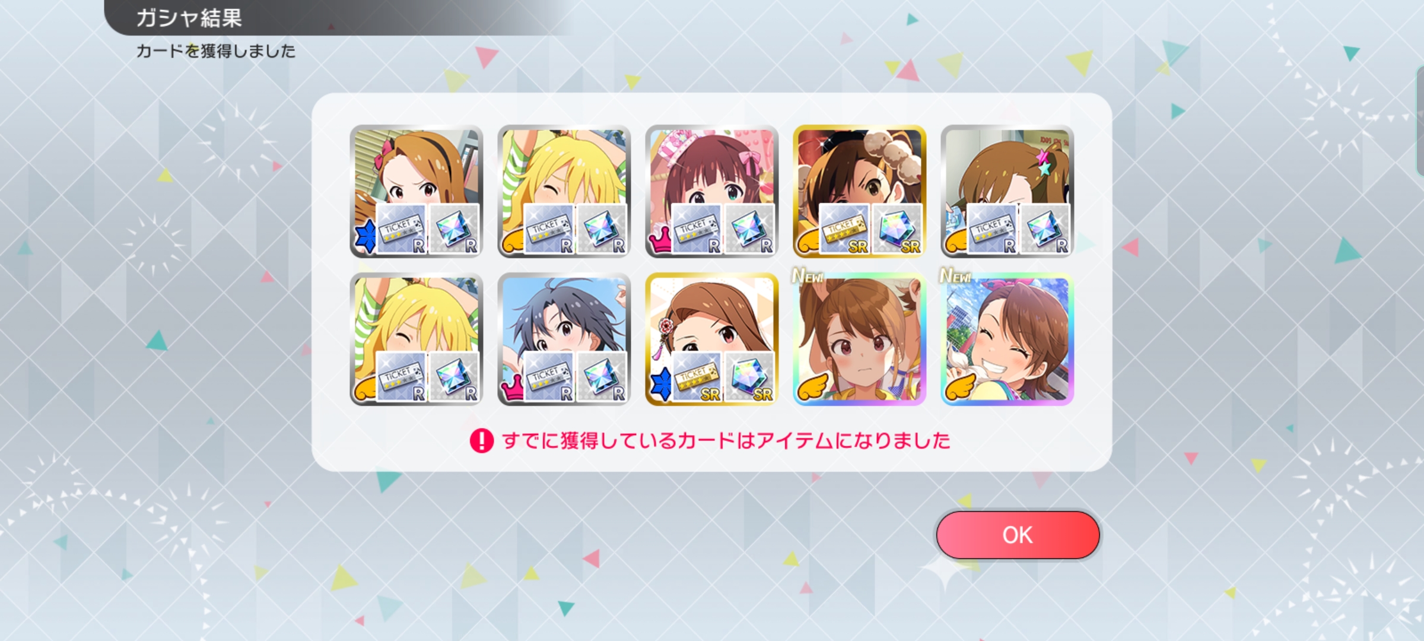Tap the blue Fairy type icon on first card

tap(367, 236)
